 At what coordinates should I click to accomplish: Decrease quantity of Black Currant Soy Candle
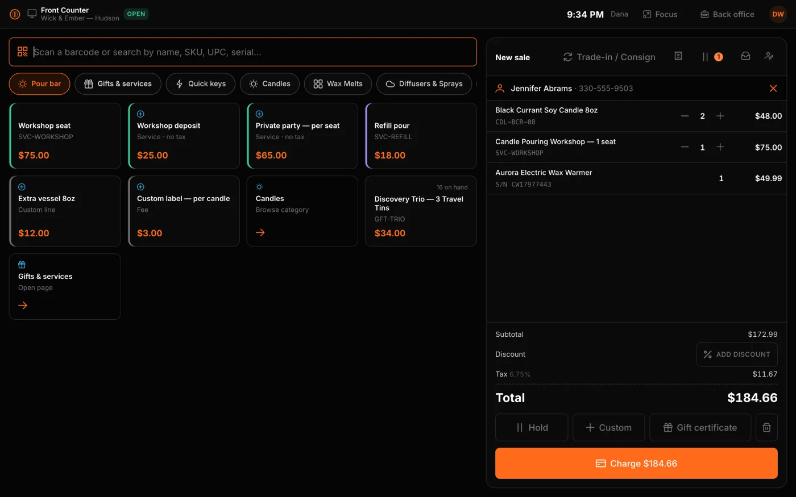[x=685, y=116]
